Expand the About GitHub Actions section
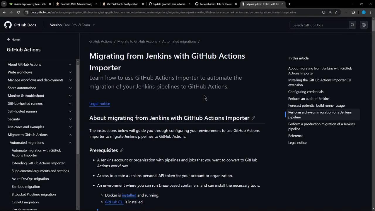The image size is (375, 211). 70,64
